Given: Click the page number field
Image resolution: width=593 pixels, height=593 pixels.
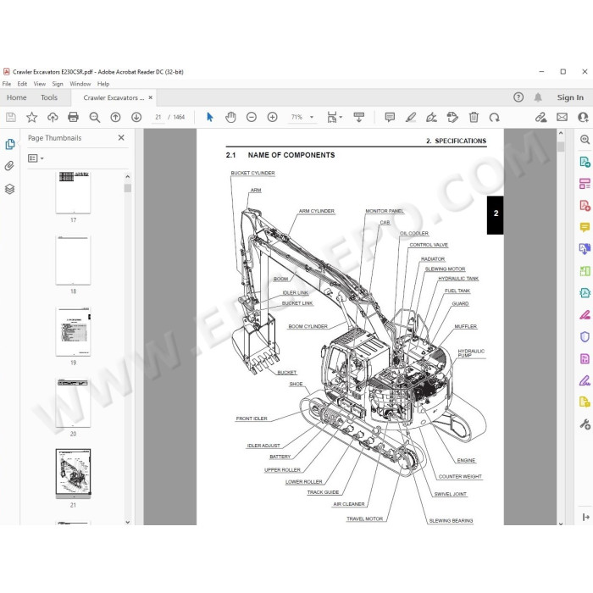Looking at the screenshot, I should (158, 117).
